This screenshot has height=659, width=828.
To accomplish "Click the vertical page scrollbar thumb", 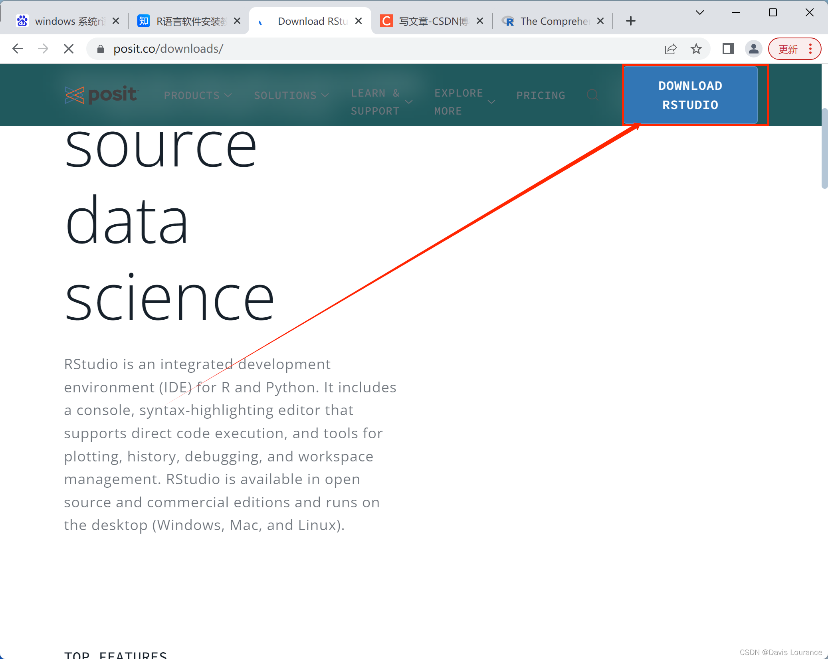I will (824, 148).
